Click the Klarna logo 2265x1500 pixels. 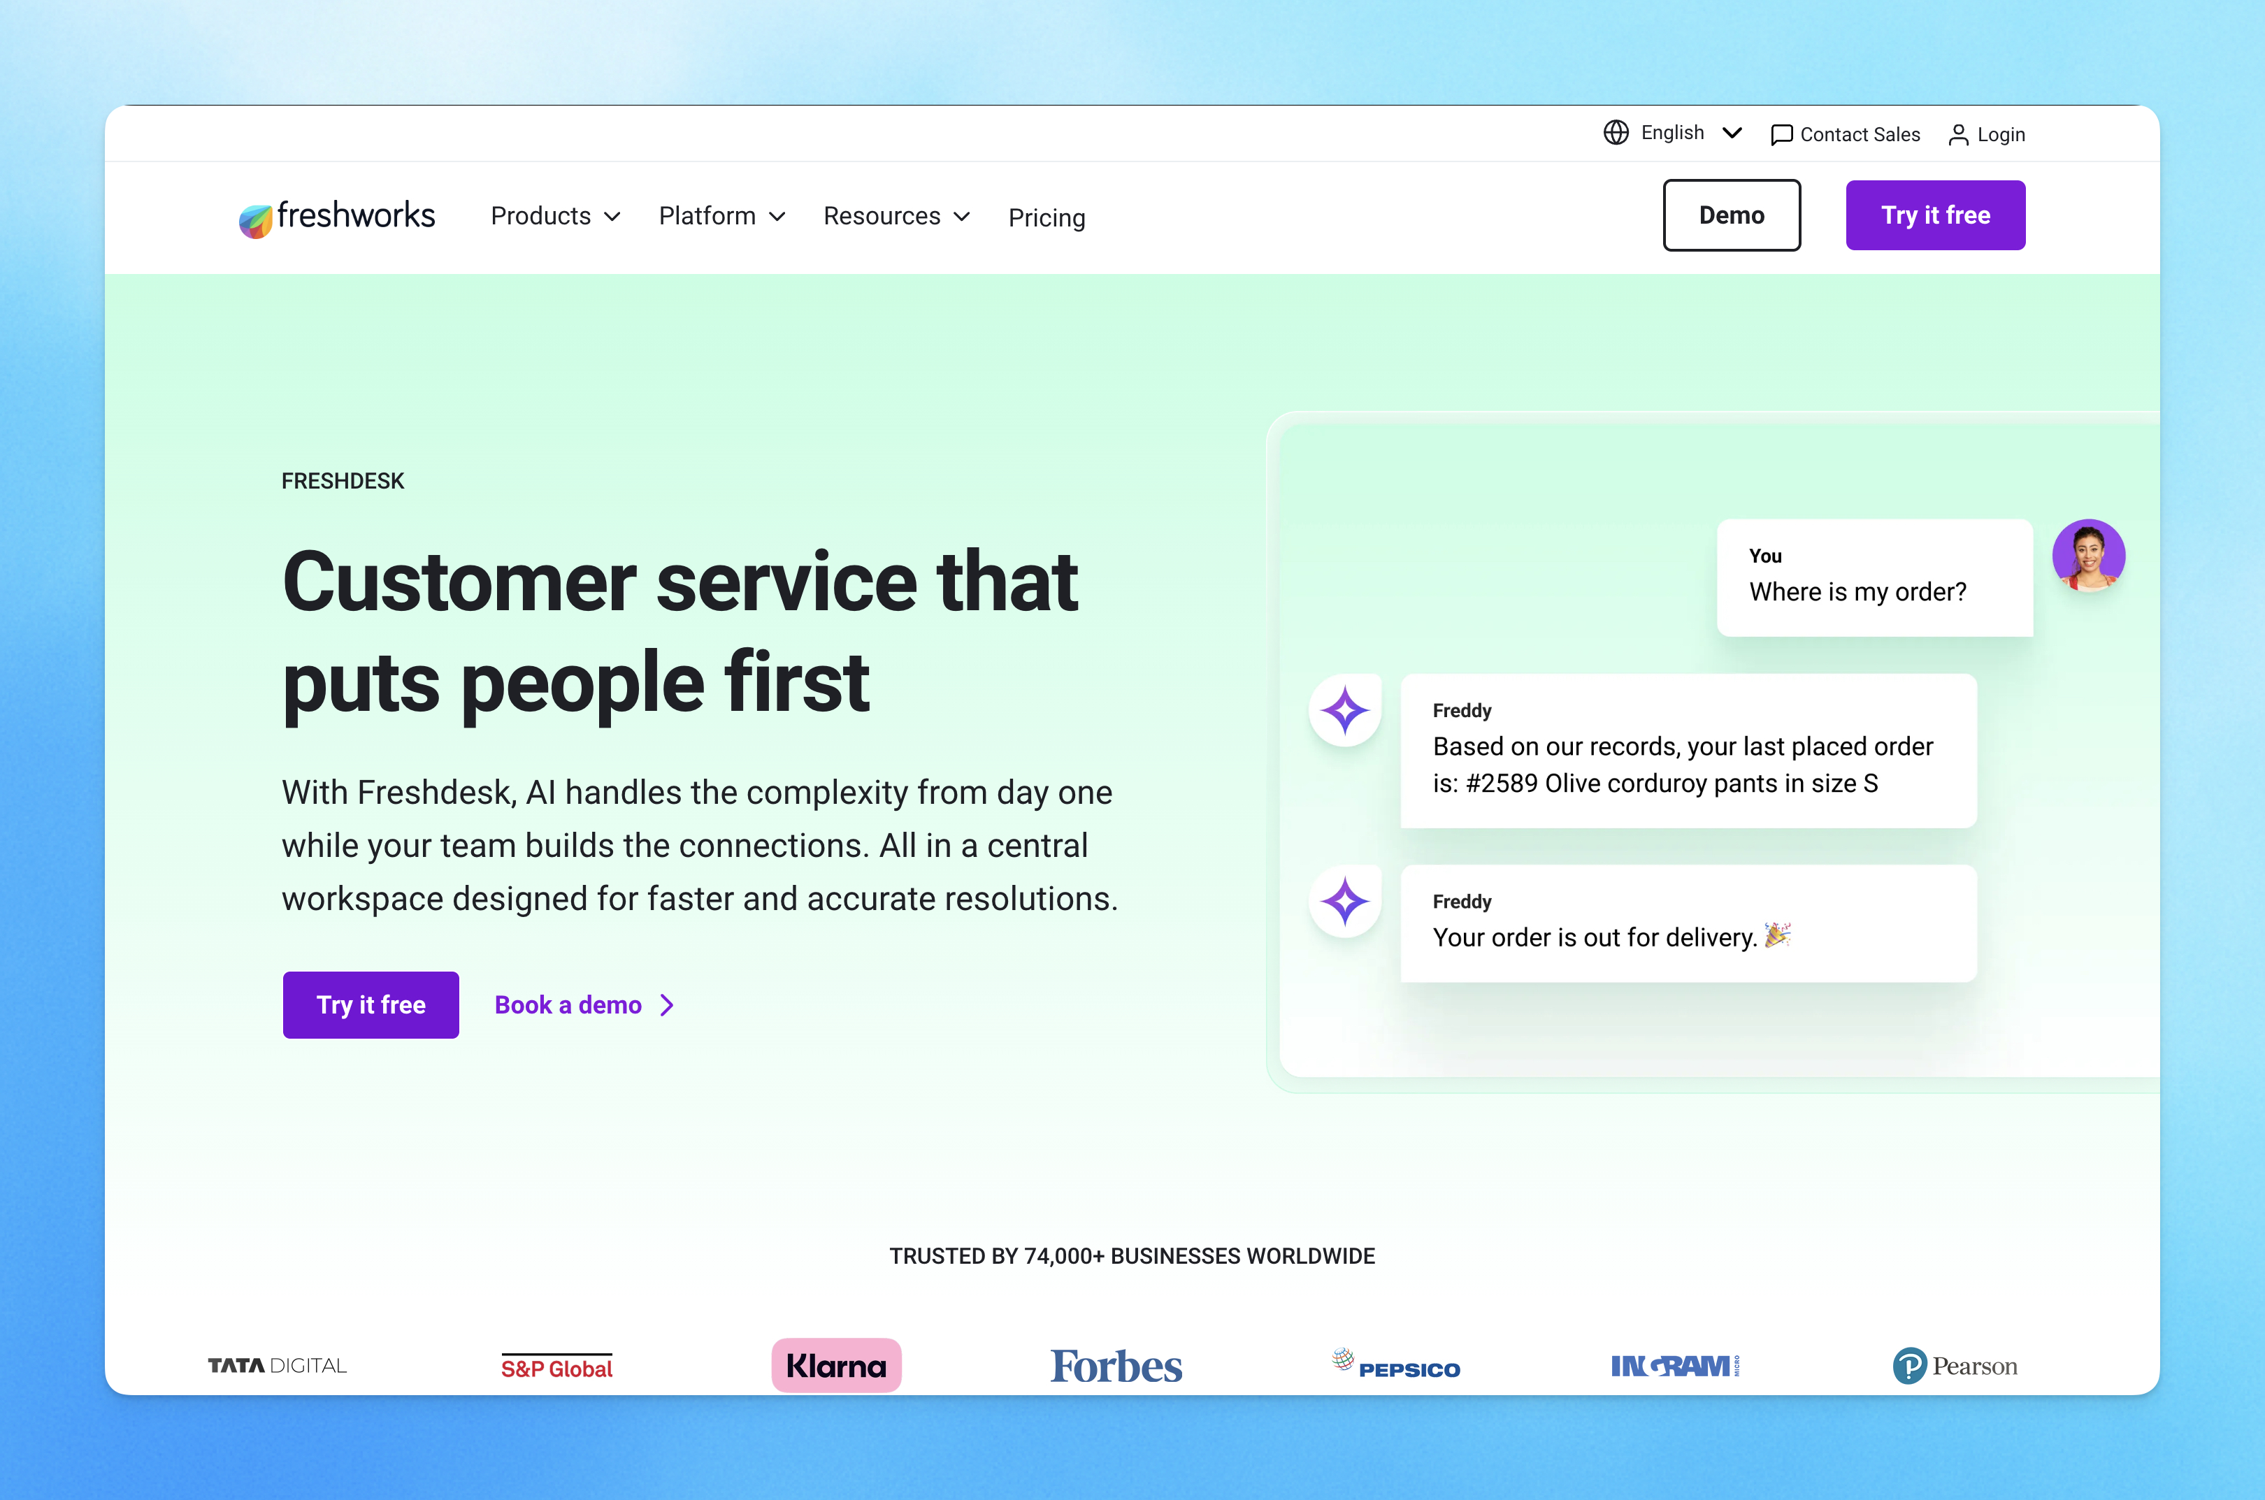click(836, 1366)
